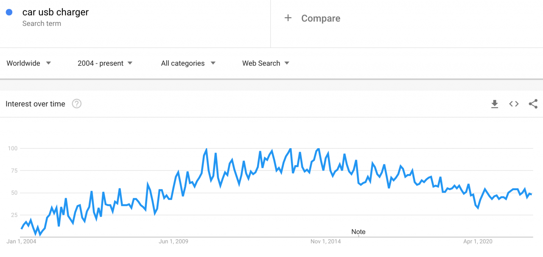The width and height of the screenshot is (543, 257).
Task: Click the Search term subtitle label
Action: [42, 24]
